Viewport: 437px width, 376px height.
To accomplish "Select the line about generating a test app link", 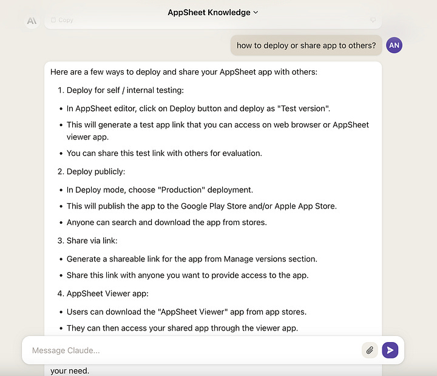I will click(218, 131).
